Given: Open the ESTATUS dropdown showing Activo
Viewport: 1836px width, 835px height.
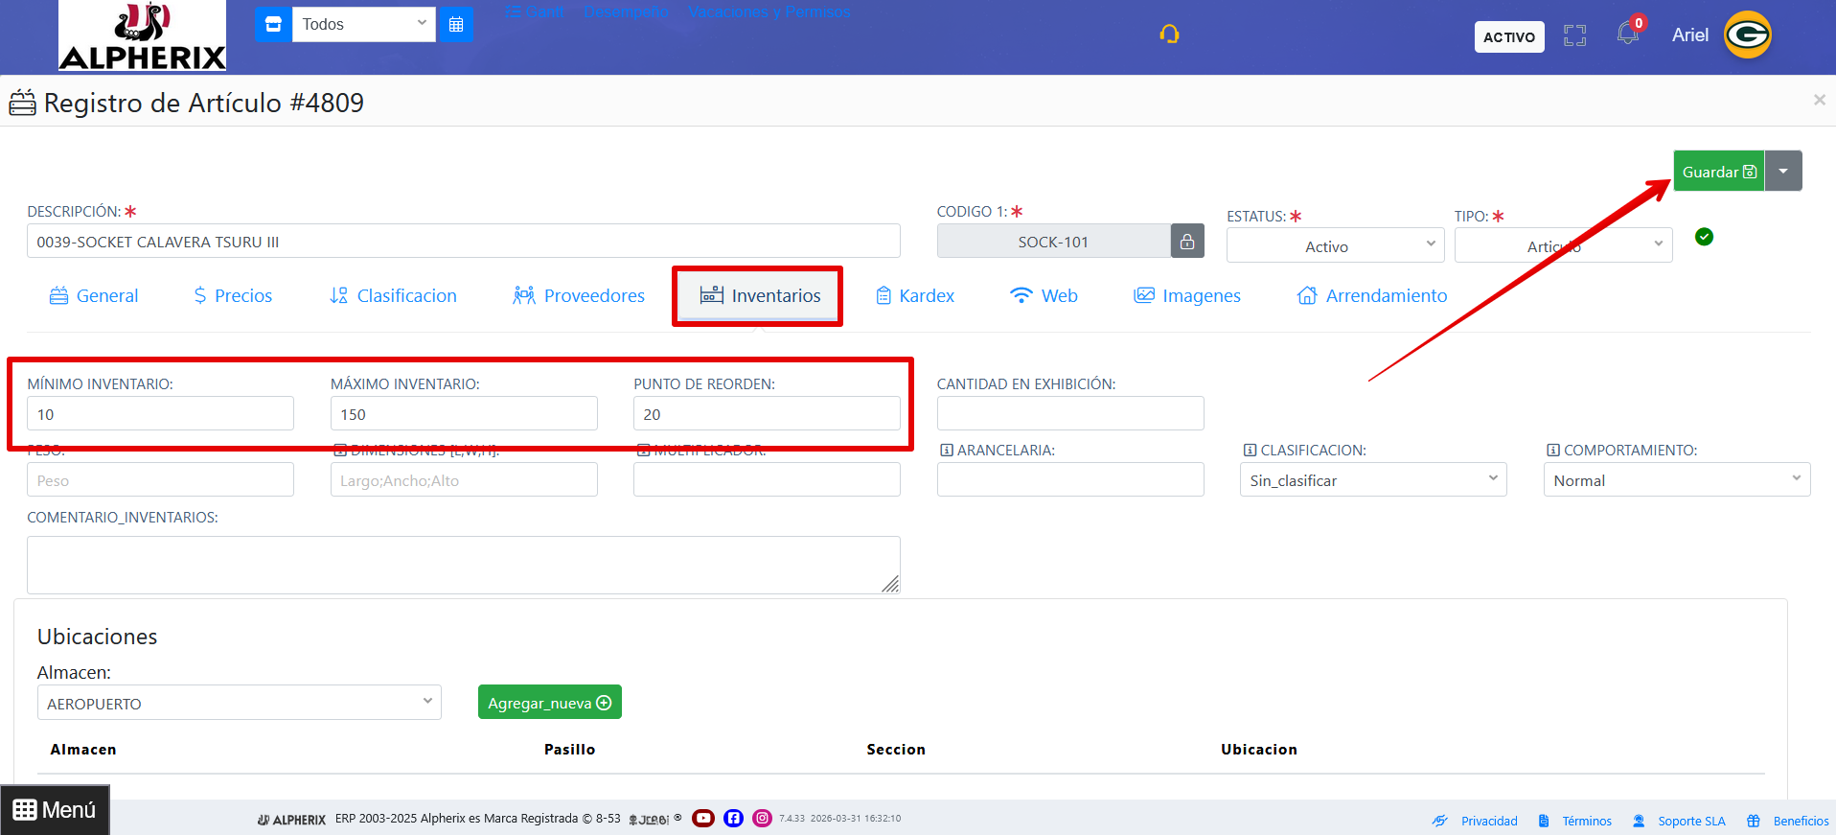Looking at the screenshot, I should tap(1334, 246).
